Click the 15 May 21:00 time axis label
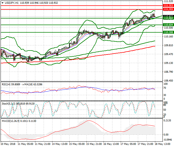The width and height of the screenshot is (174, 147). click(94, 144)
